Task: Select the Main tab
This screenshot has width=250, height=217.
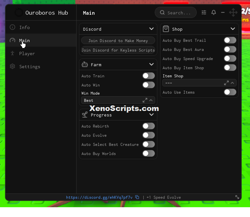Action: pos(41,40)
